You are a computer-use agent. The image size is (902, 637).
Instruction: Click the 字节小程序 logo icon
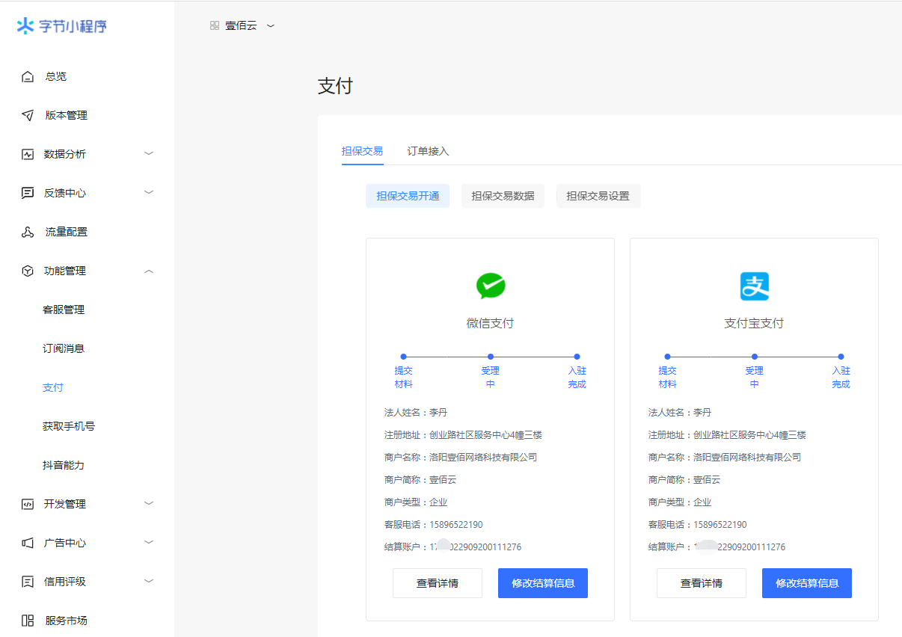pyautogui.click(x=25, y=26)
